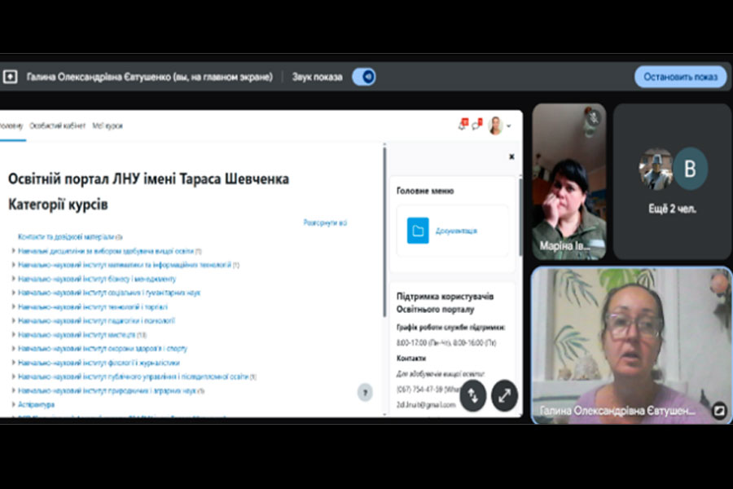Viewport: 733px width, 489px height.
Task: Open the notifications bell icon
Action: [463, 125]
